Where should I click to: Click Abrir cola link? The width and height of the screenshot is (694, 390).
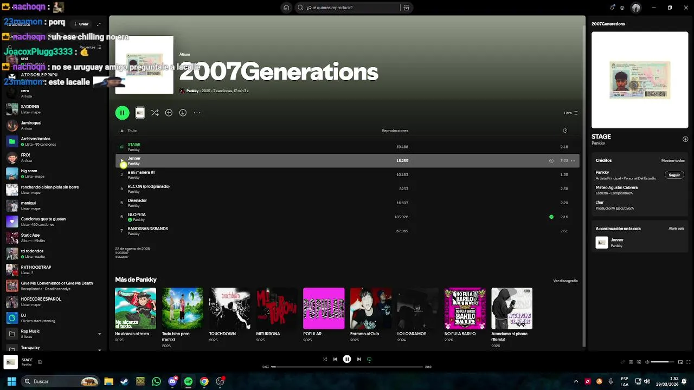677,229
